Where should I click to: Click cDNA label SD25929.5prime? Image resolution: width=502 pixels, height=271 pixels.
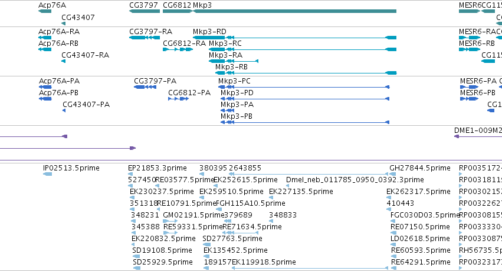coord(163,262)
